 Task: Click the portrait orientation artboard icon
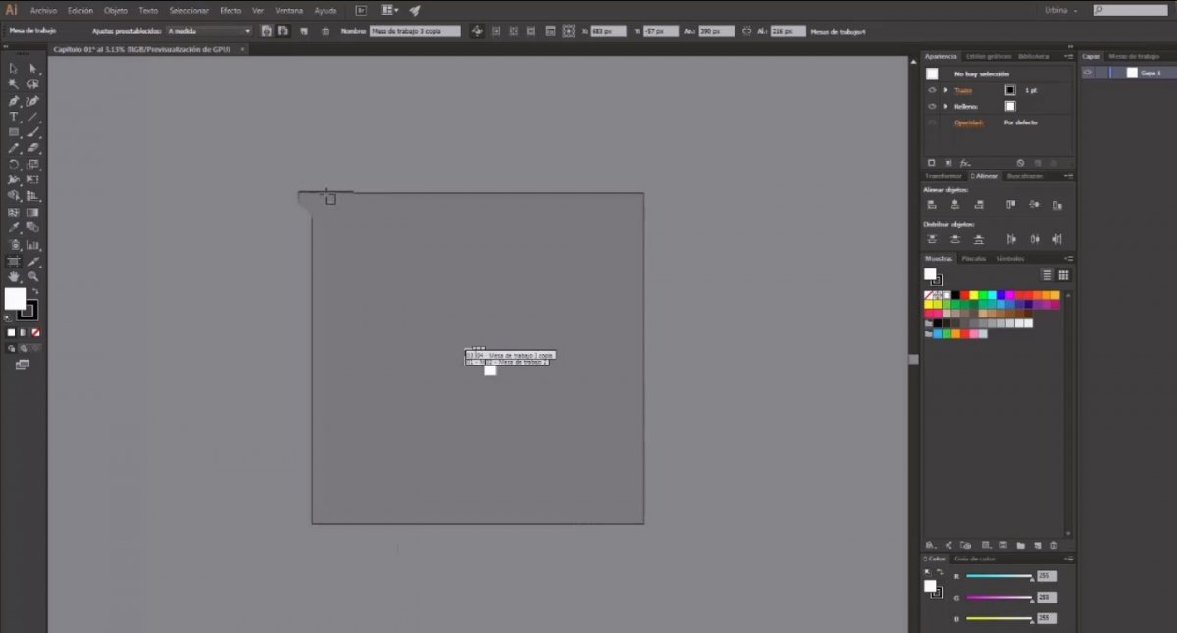pyautogui.click(x=266, y=31)
